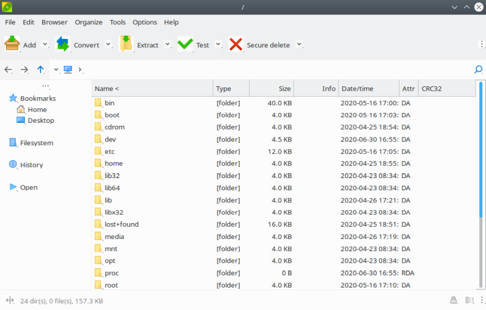Open the address bar history dropdown
This screenshot has height=310, width=486.
click(x=56, y=70)
